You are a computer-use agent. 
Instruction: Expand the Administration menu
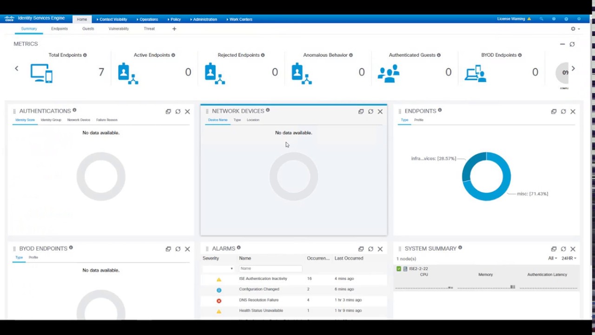204,19
